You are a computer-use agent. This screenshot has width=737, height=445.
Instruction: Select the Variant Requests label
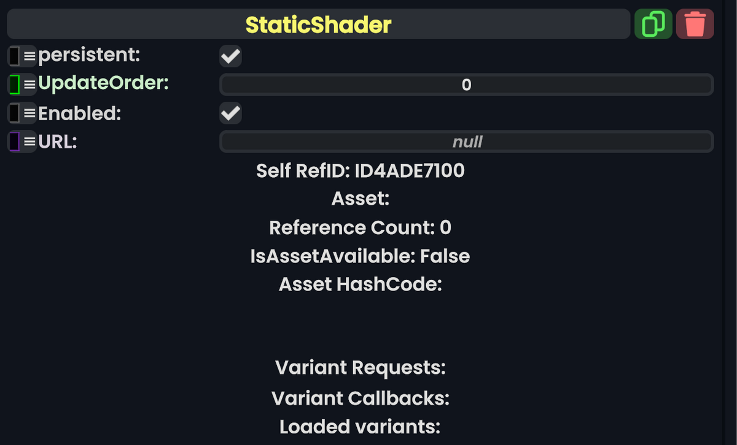click(x=361, y=368)
